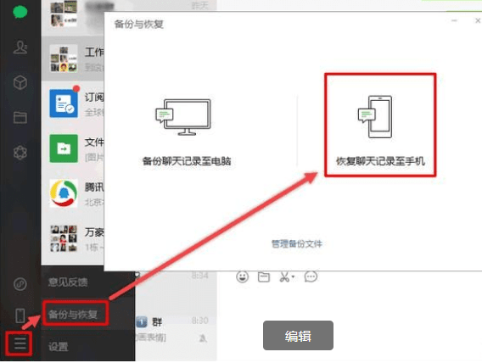Open the emoji picker smiley icon
Screen dimensions: 482x363
242,276
